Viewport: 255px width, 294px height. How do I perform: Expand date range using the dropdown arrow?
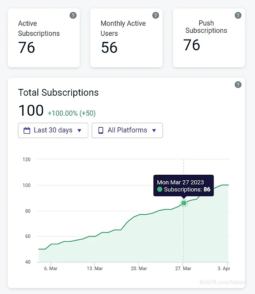(x=79, y=130)
